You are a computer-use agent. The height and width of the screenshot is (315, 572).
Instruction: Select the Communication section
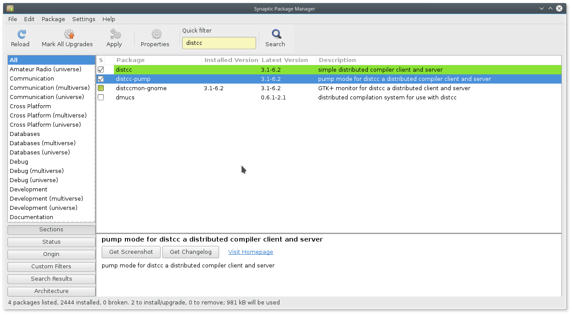[32, 78]
